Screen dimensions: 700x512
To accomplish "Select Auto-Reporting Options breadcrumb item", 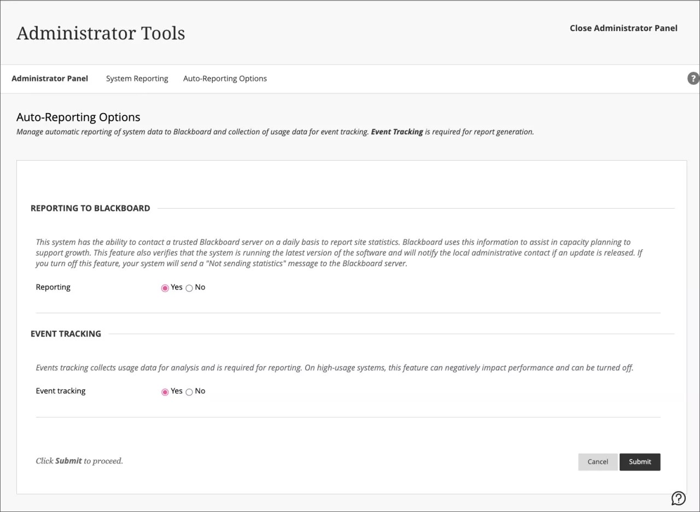I will coord(225,78).
